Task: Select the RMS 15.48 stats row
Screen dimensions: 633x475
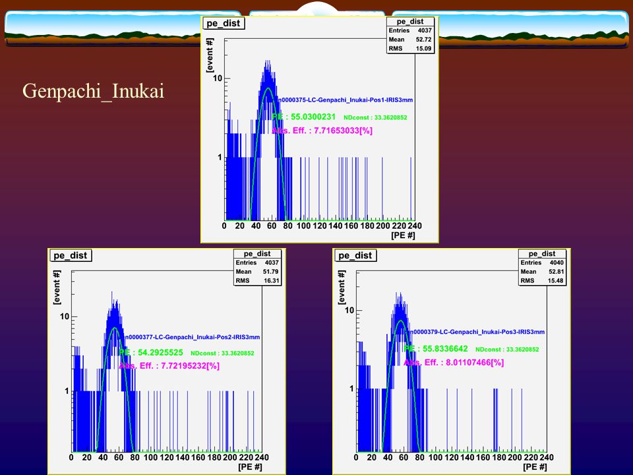Action: [542, 280]
